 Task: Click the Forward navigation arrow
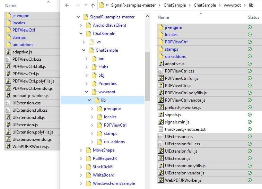[x=77, y=5]
